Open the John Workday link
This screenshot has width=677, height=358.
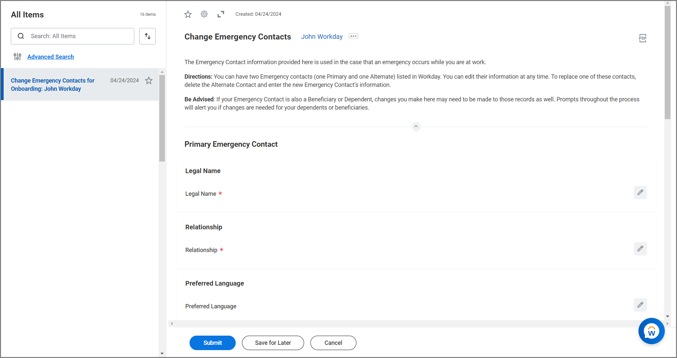click(x=322, y=37)
